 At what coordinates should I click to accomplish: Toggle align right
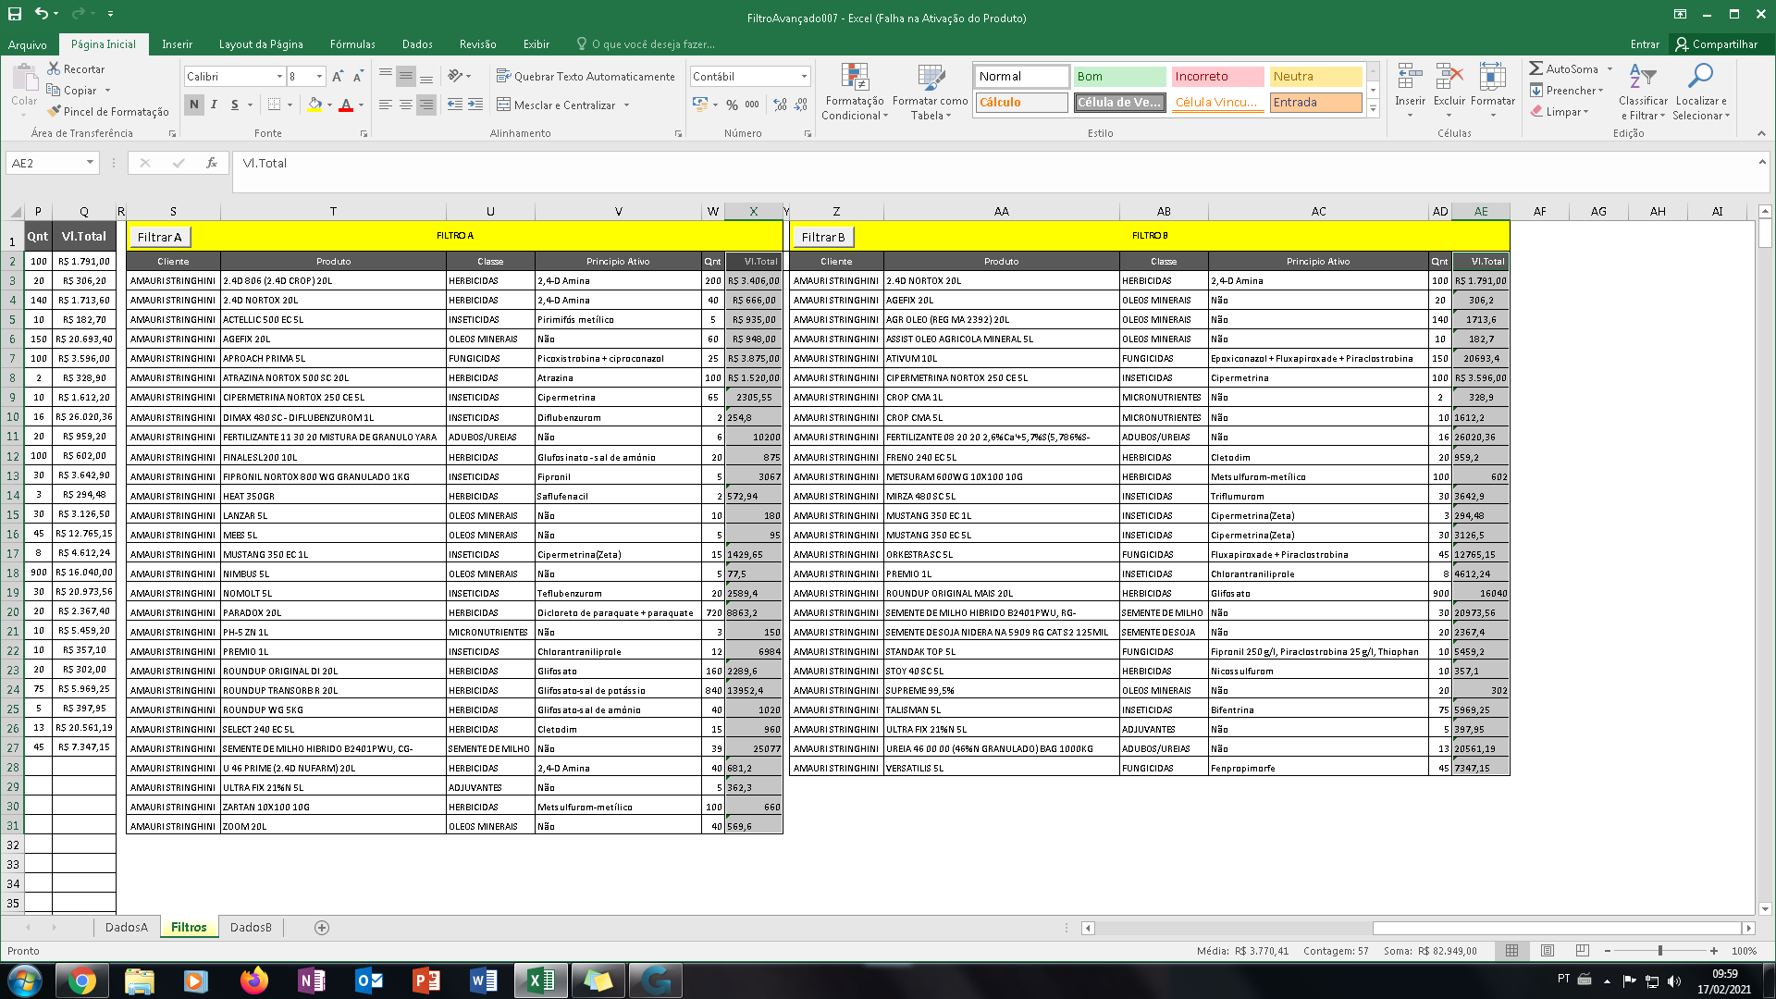click(425, 105)
